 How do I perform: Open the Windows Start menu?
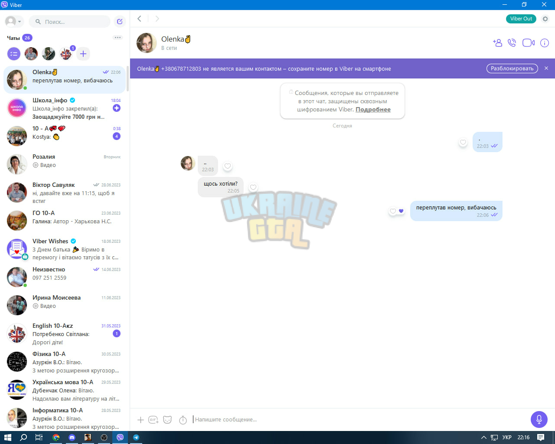coord(7,437)
